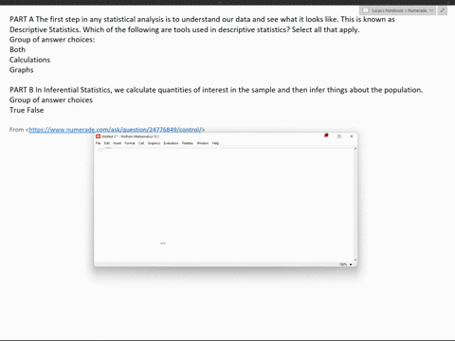Open the Palettes menu in Mathematica

tap(188, 143)
